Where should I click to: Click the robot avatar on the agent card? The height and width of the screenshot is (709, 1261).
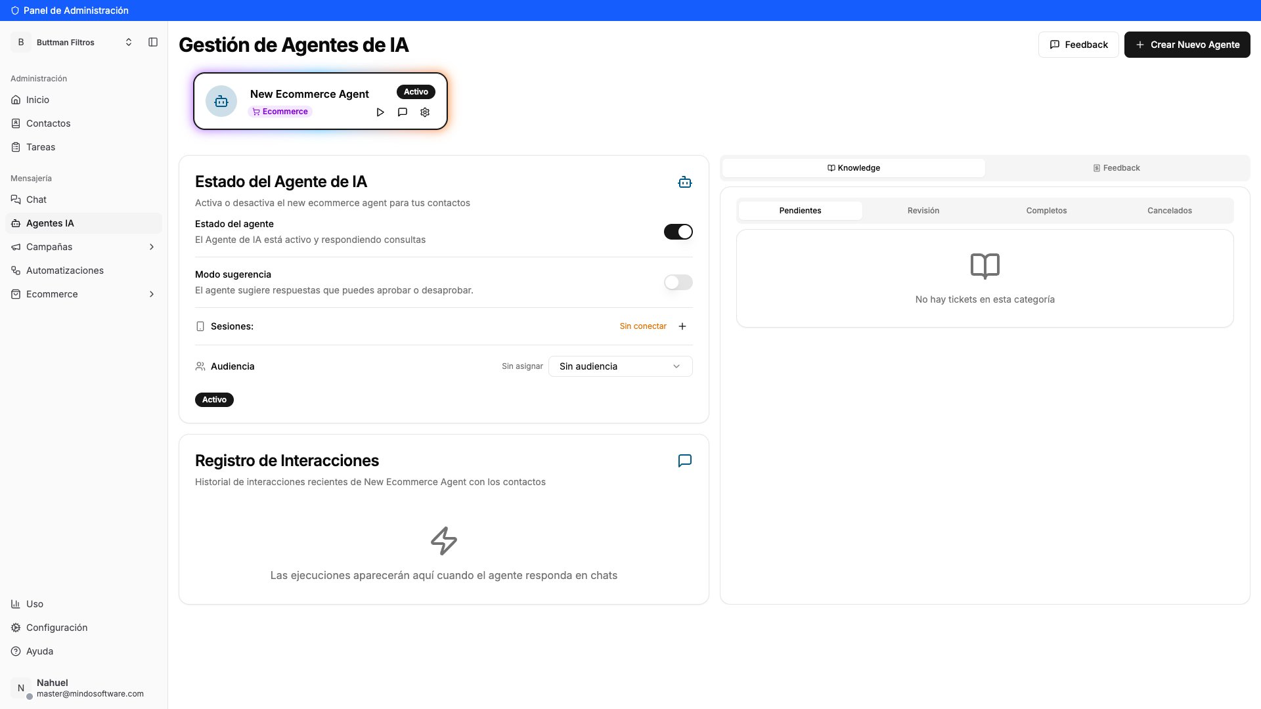[221, 101]
